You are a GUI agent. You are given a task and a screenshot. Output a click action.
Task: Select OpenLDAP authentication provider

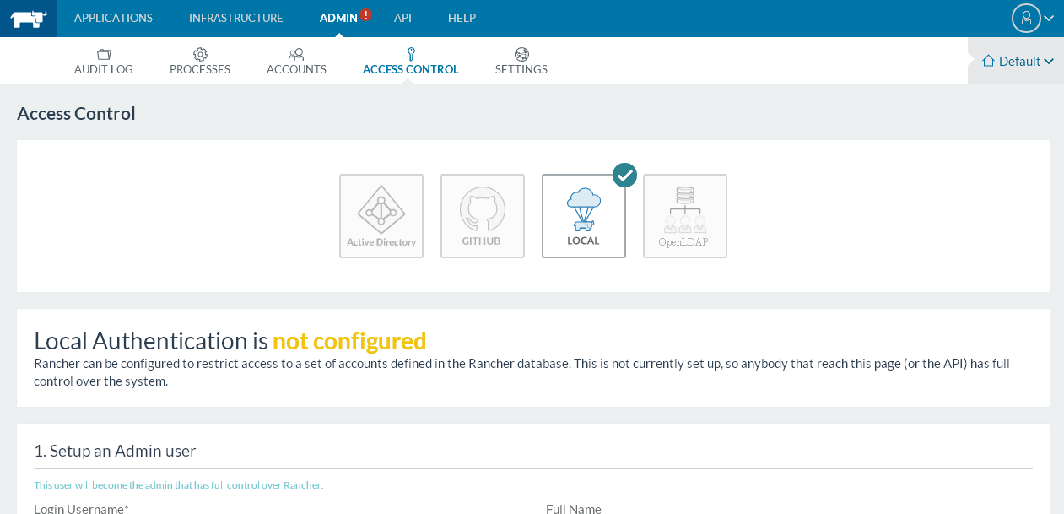(685, 216)
